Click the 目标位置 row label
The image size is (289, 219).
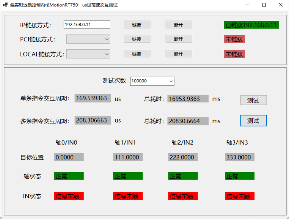[32, 157]
